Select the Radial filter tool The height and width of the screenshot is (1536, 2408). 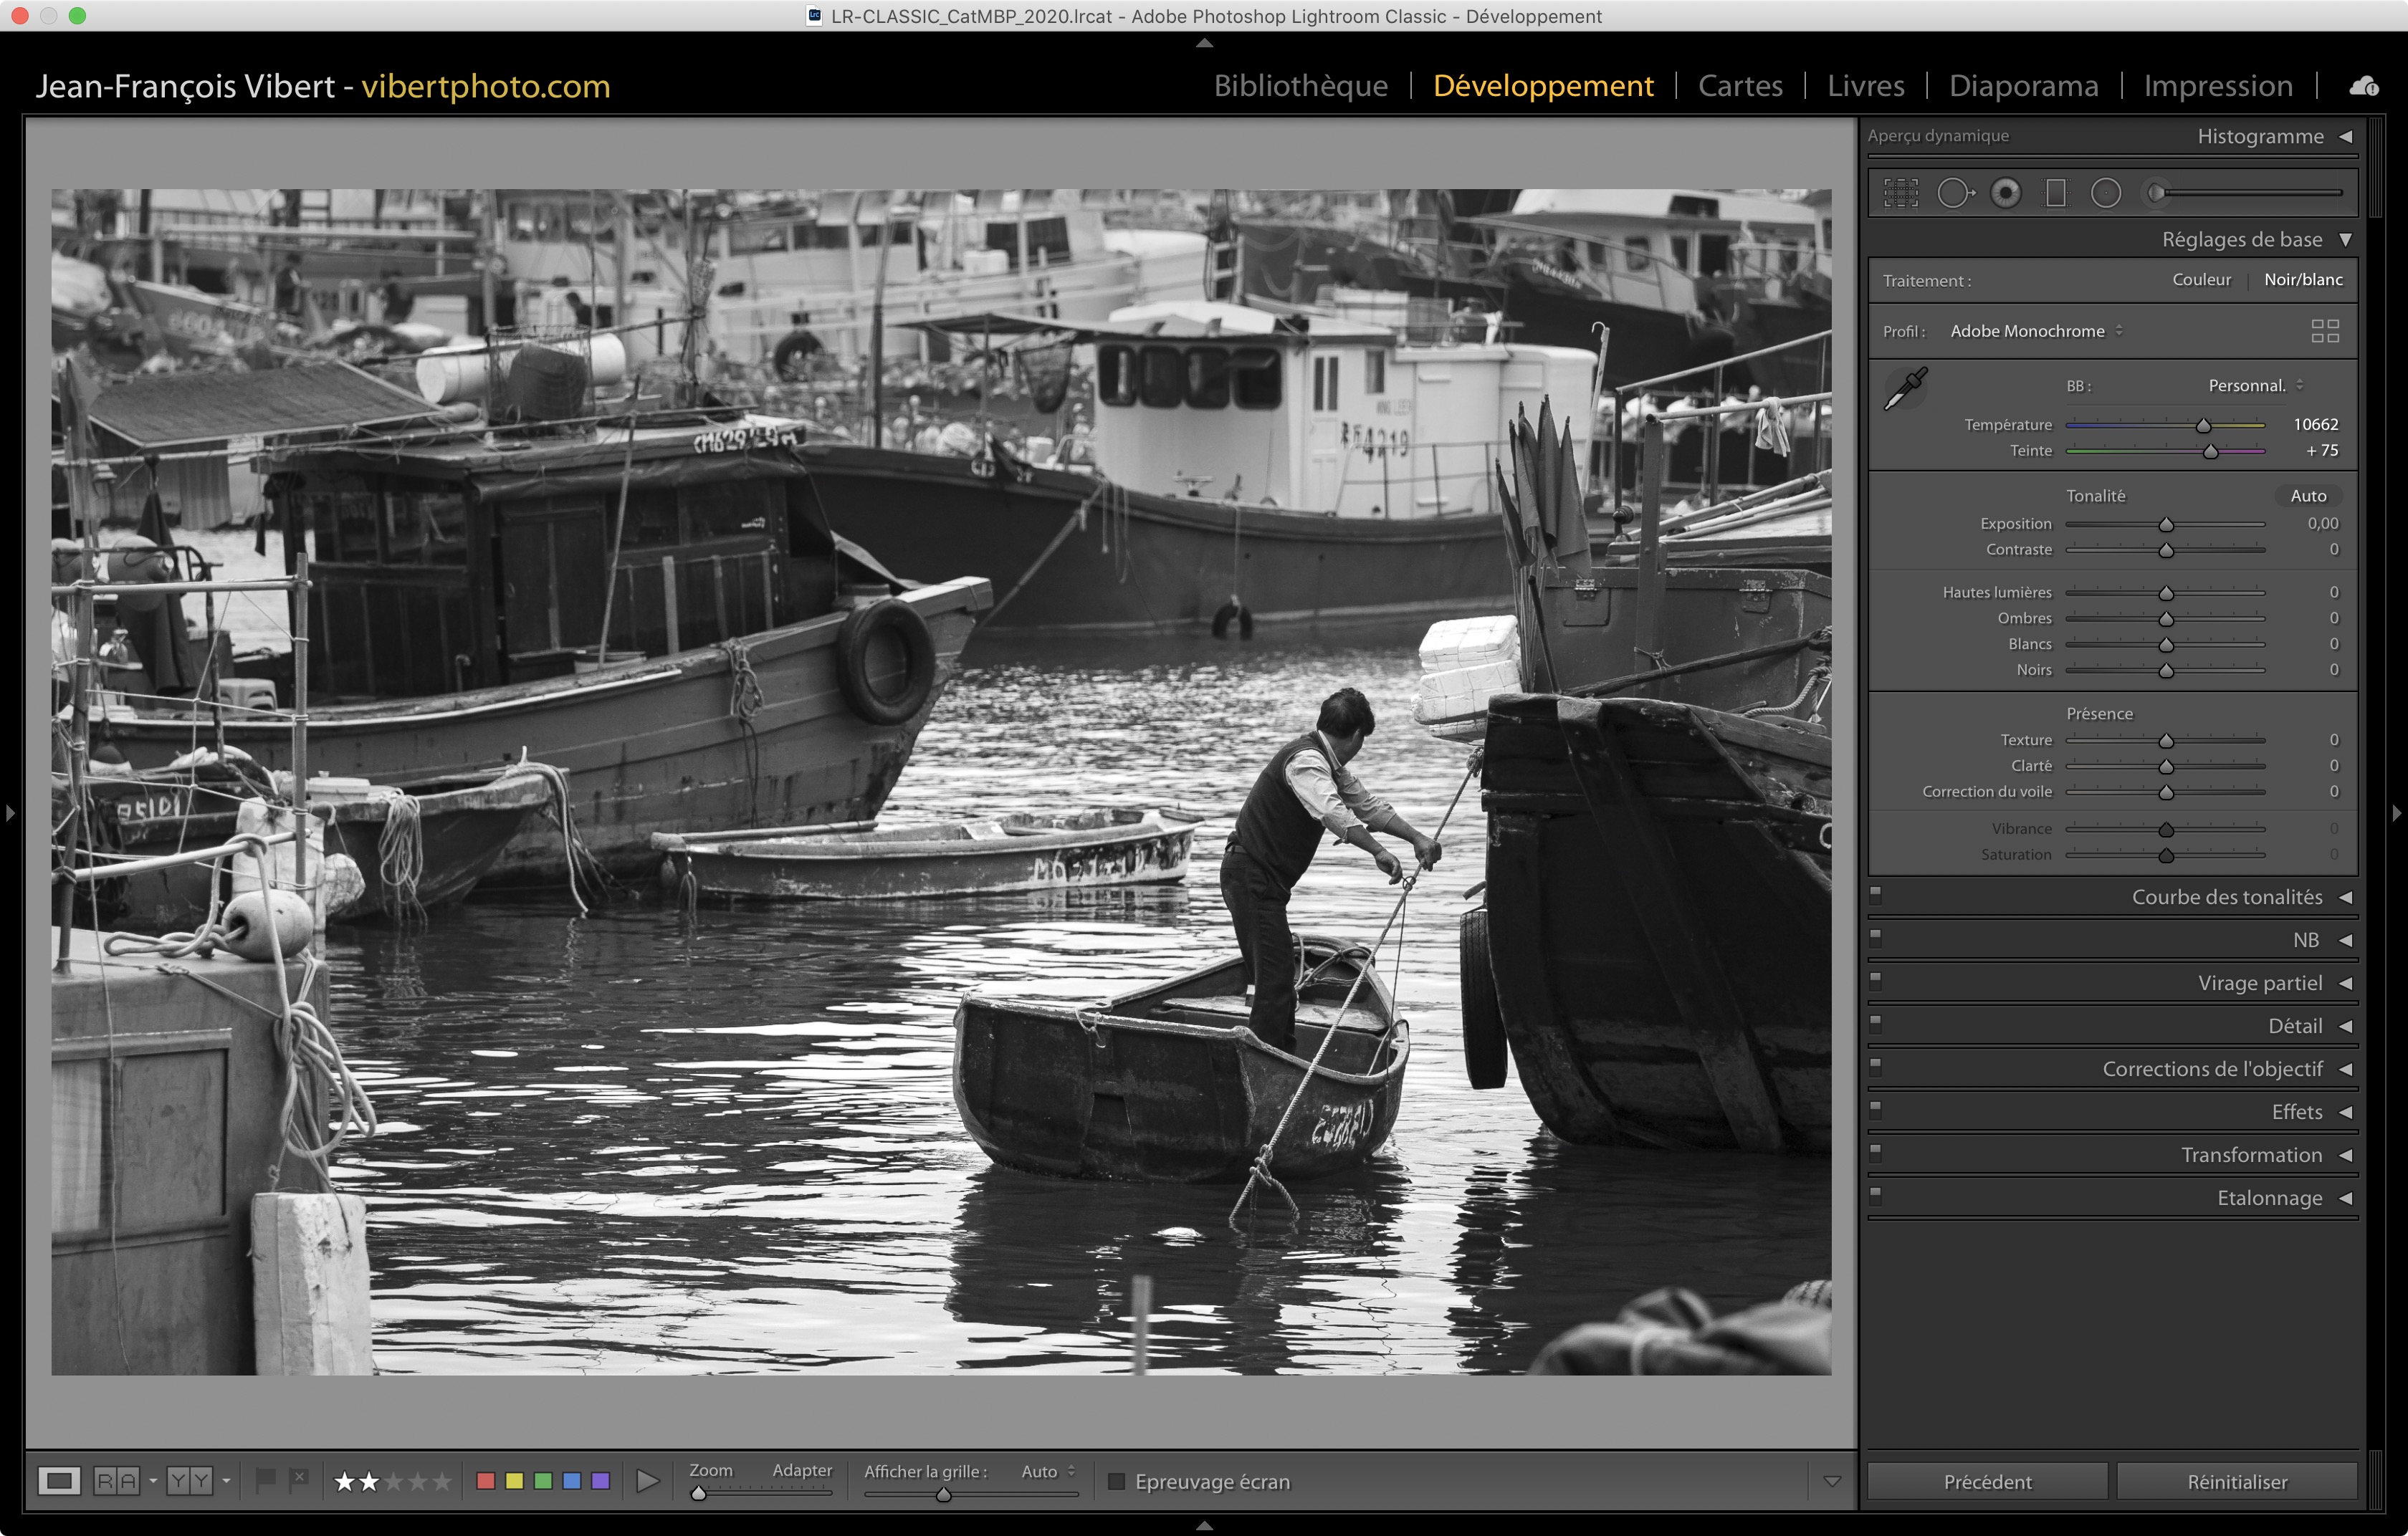point(2106,193)
